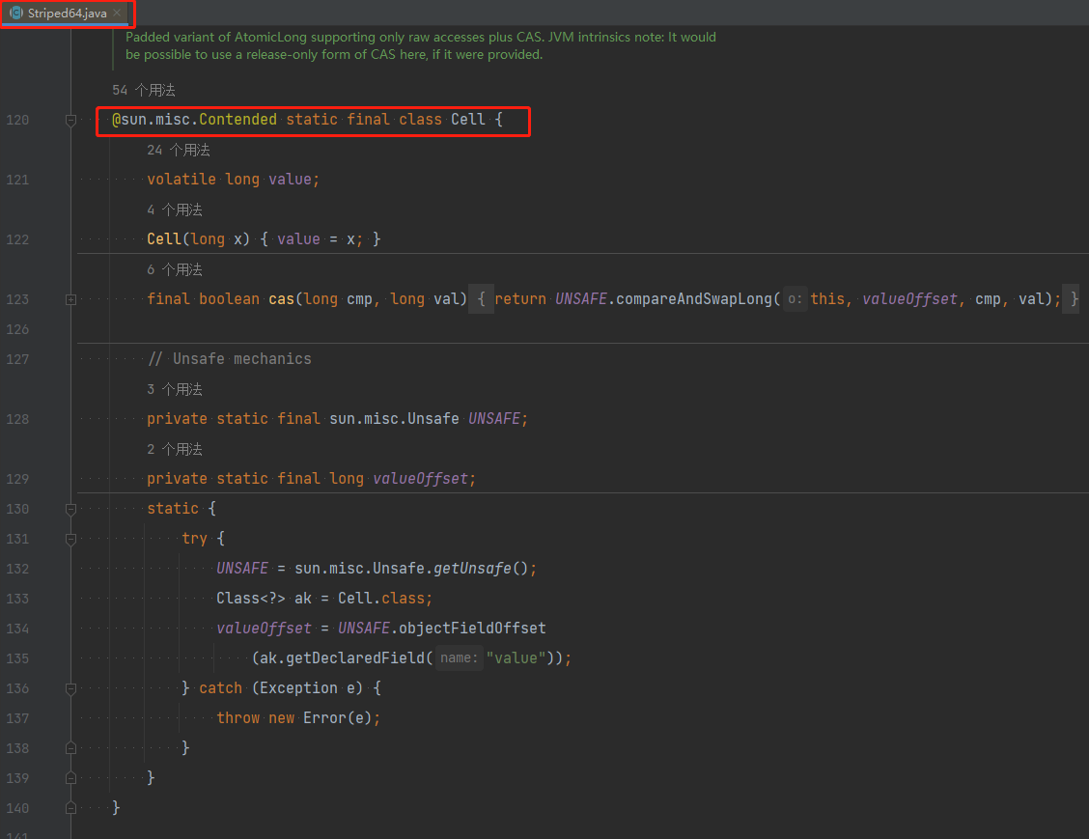
Task: Click 'compareAndSwapLong' method call
Action: [694, 298]
